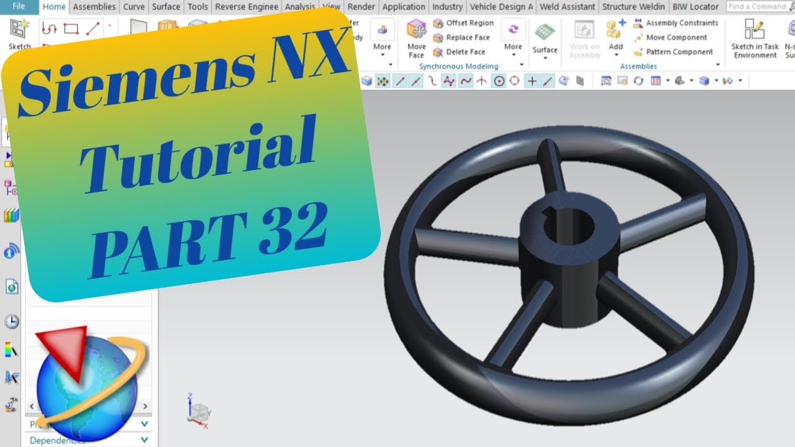Open the More dropdown with extrude icon
795x447 pixels.
382,38
